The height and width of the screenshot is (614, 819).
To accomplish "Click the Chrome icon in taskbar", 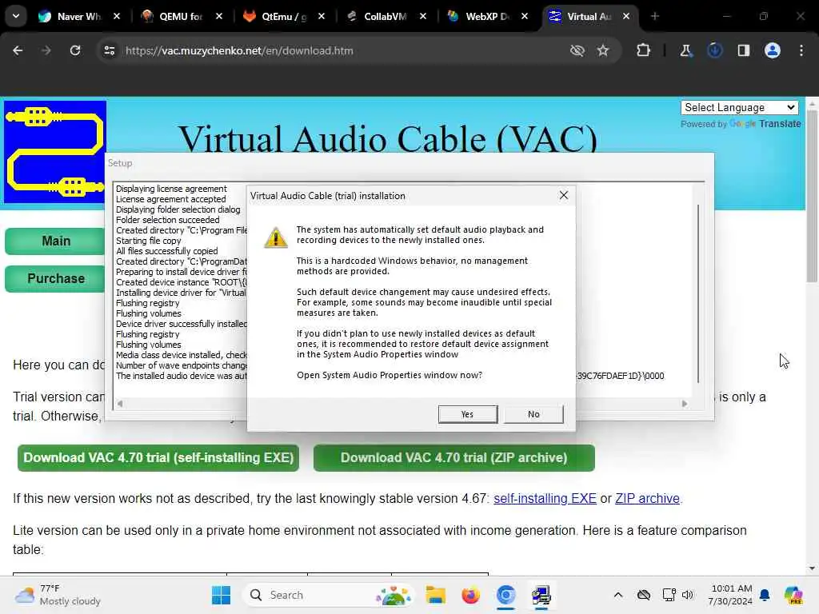I will tap(505, 595).
